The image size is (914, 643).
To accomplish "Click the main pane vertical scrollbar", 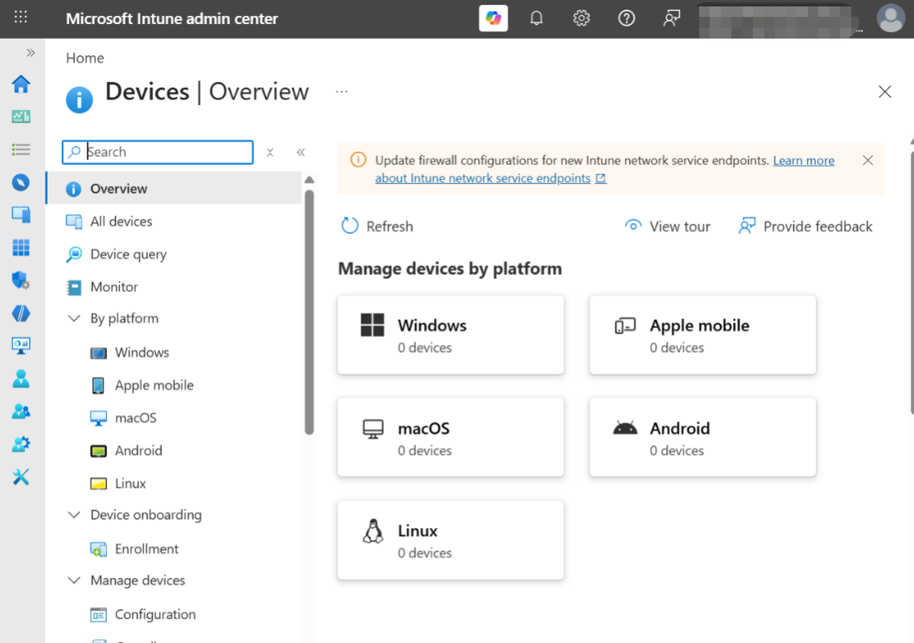I will 911,282.
